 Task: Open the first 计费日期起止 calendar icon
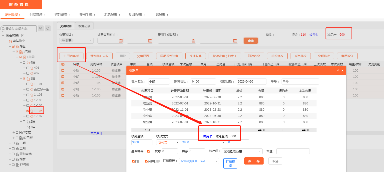click(x=121, y=41)
